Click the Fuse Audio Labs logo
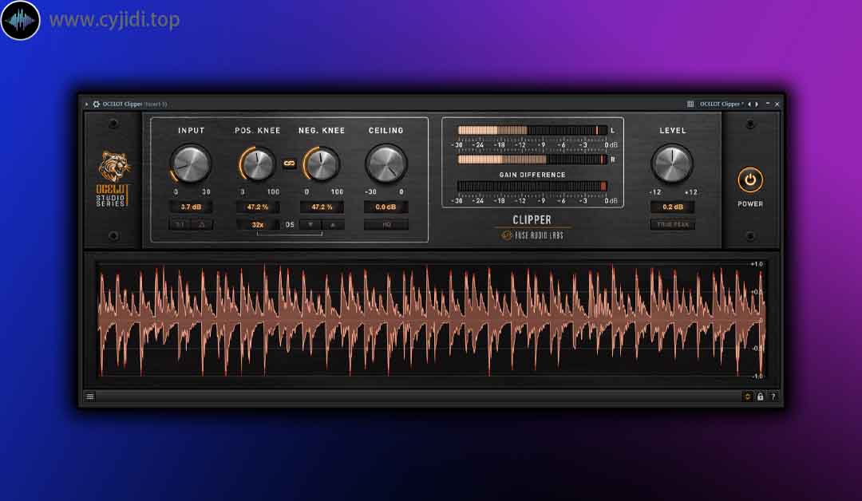The height and width of the screenshot is (501, 862). (532, 235)
